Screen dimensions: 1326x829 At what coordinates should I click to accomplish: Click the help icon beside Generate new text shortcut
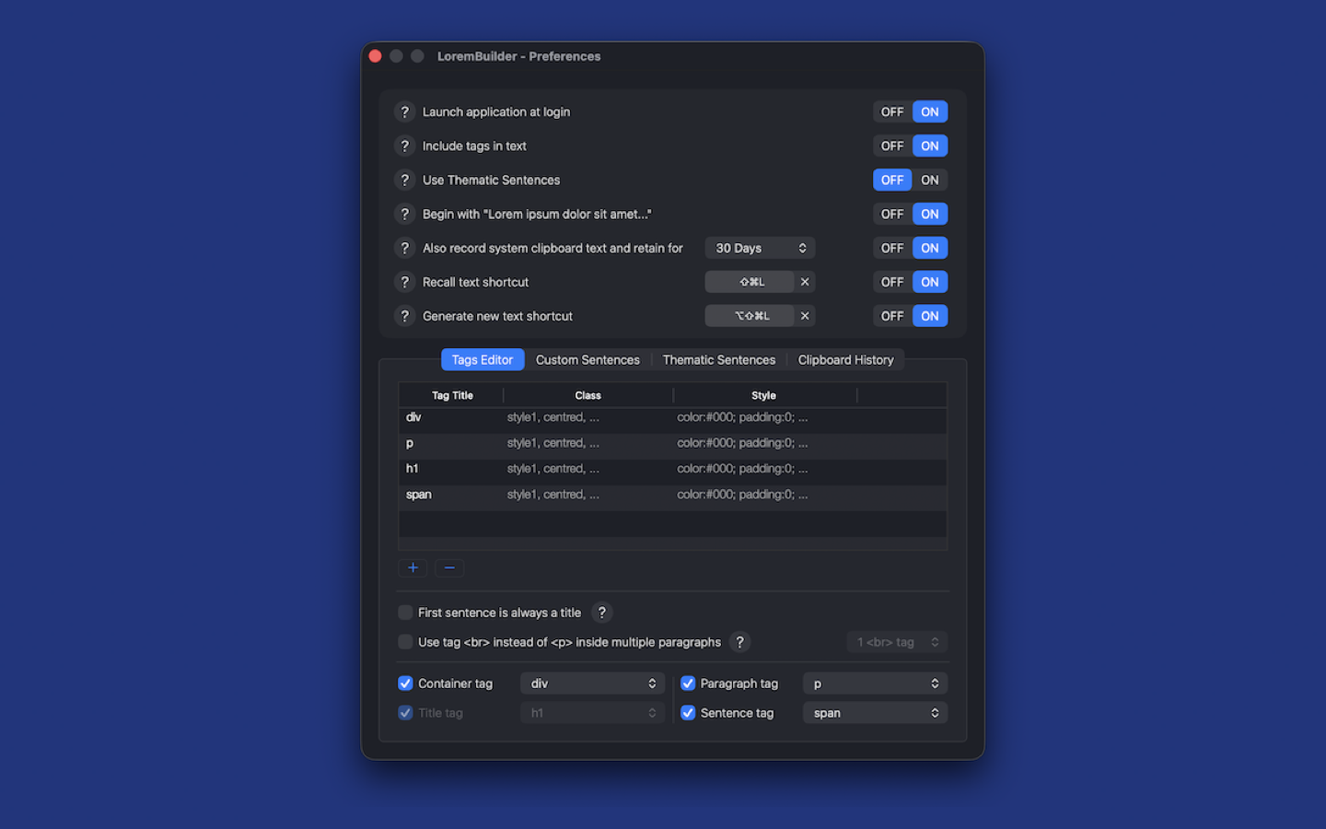pos(405,316)
